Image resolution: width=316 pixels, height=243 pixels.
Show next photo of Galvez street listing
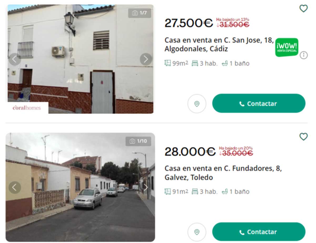coord(146,187)
